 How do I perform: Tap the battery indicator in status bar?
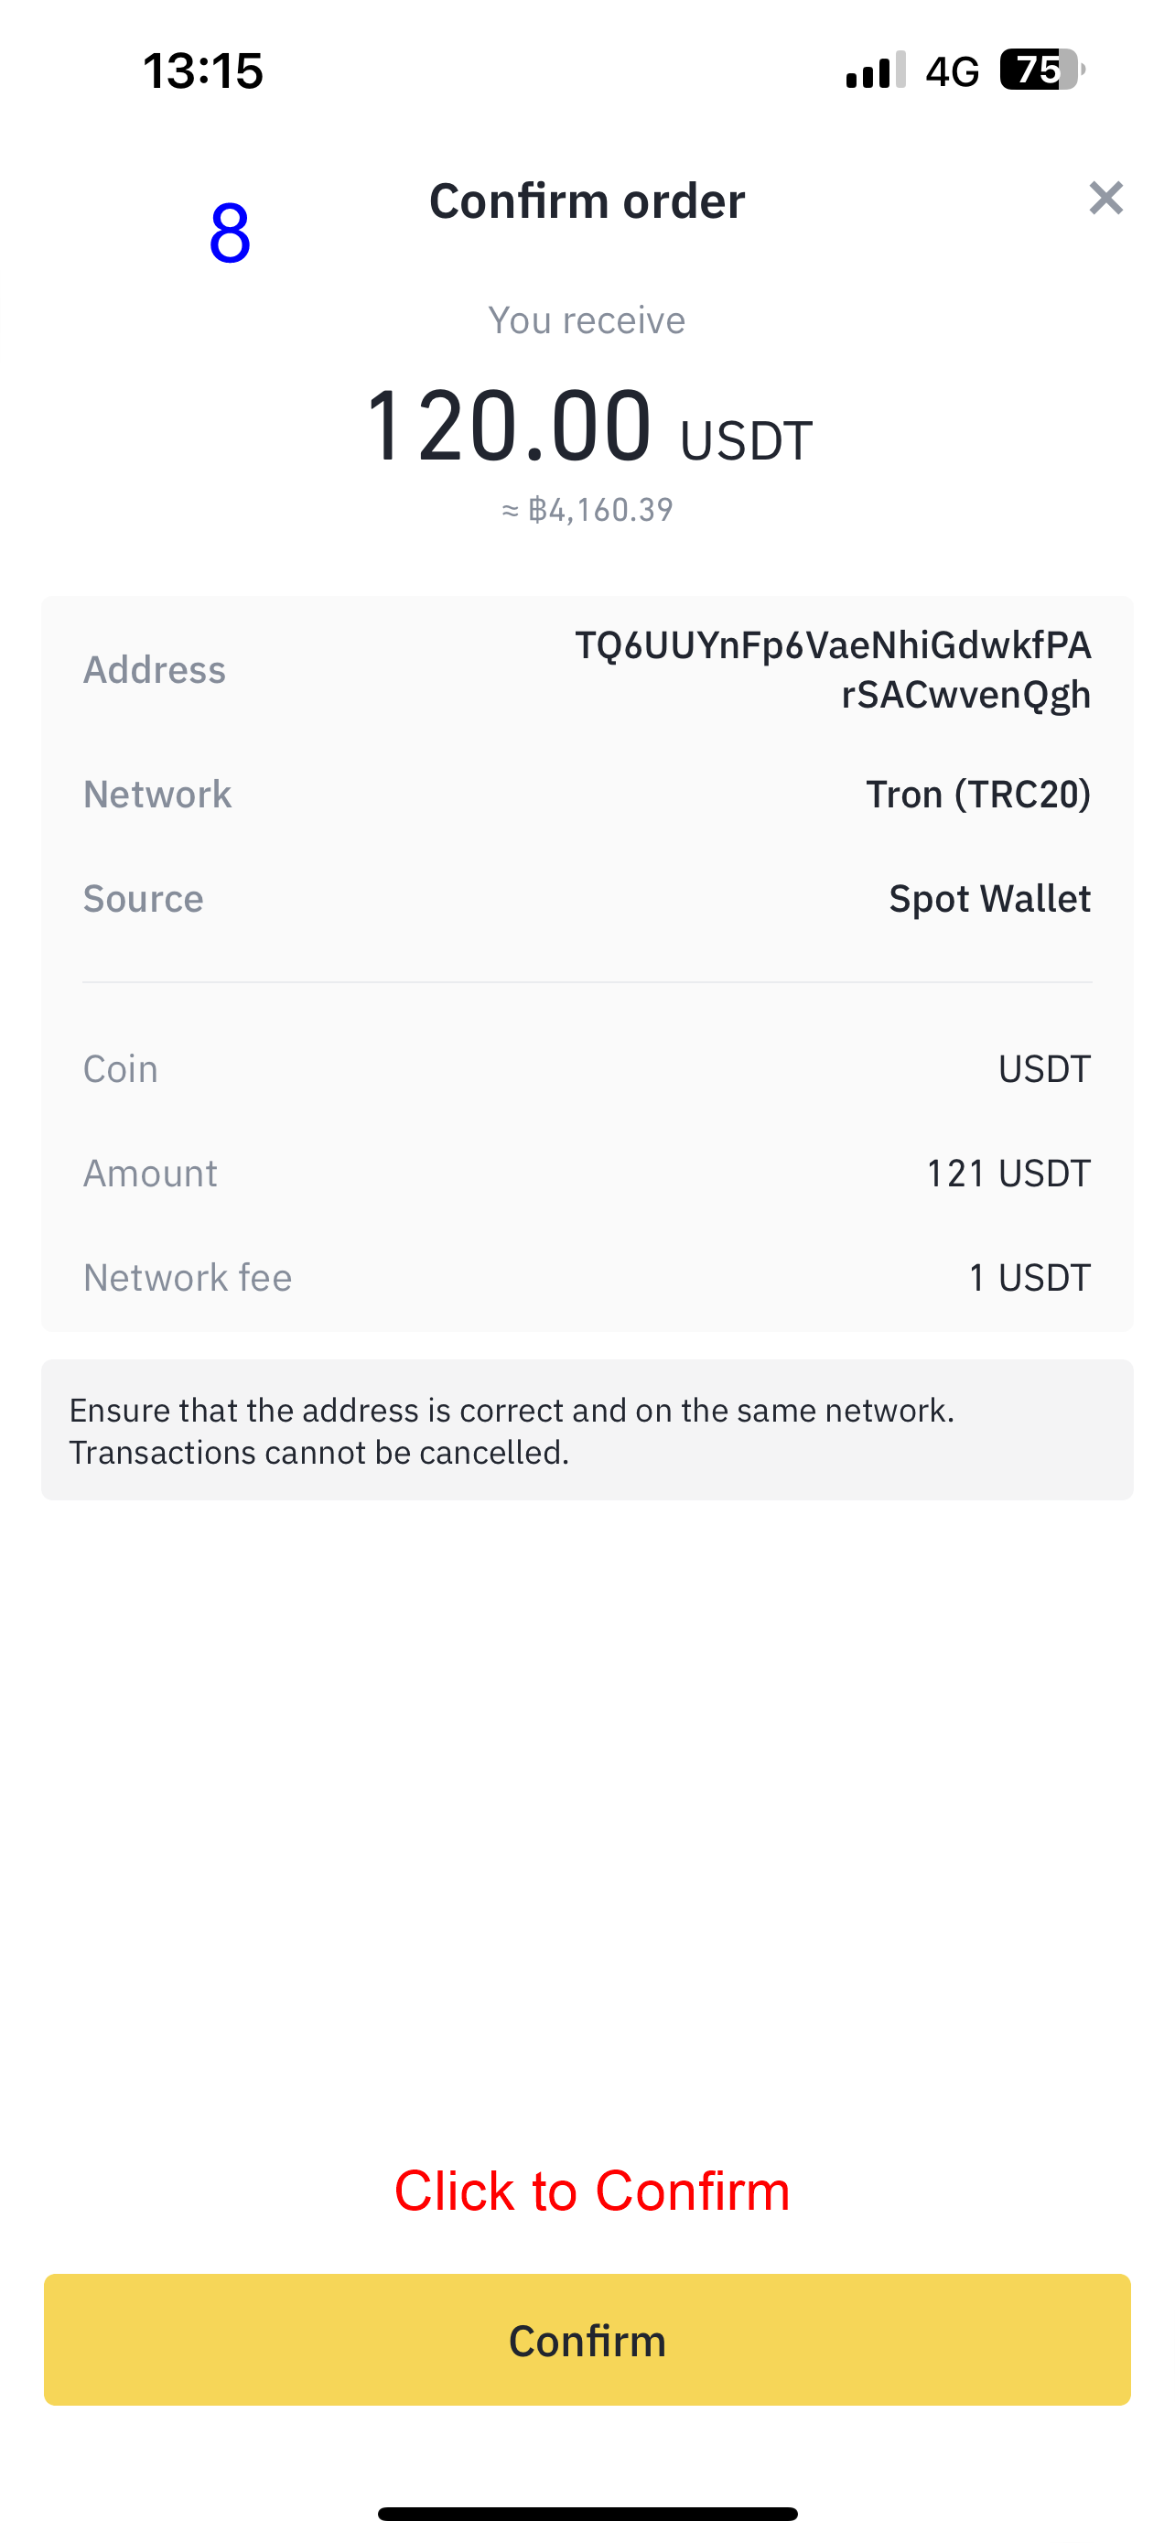tap(1040, 70)
